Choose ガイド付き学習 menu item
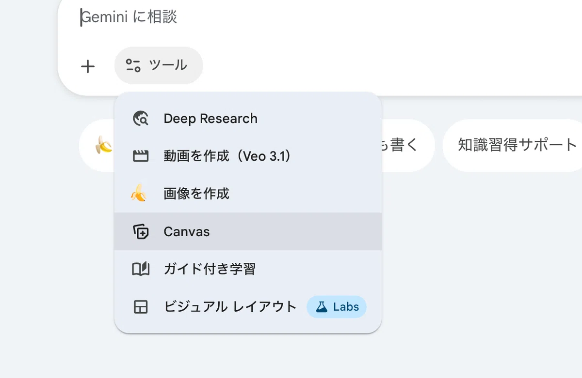The height and width of the screenshot is (378, 582). (x=248, y=269)
